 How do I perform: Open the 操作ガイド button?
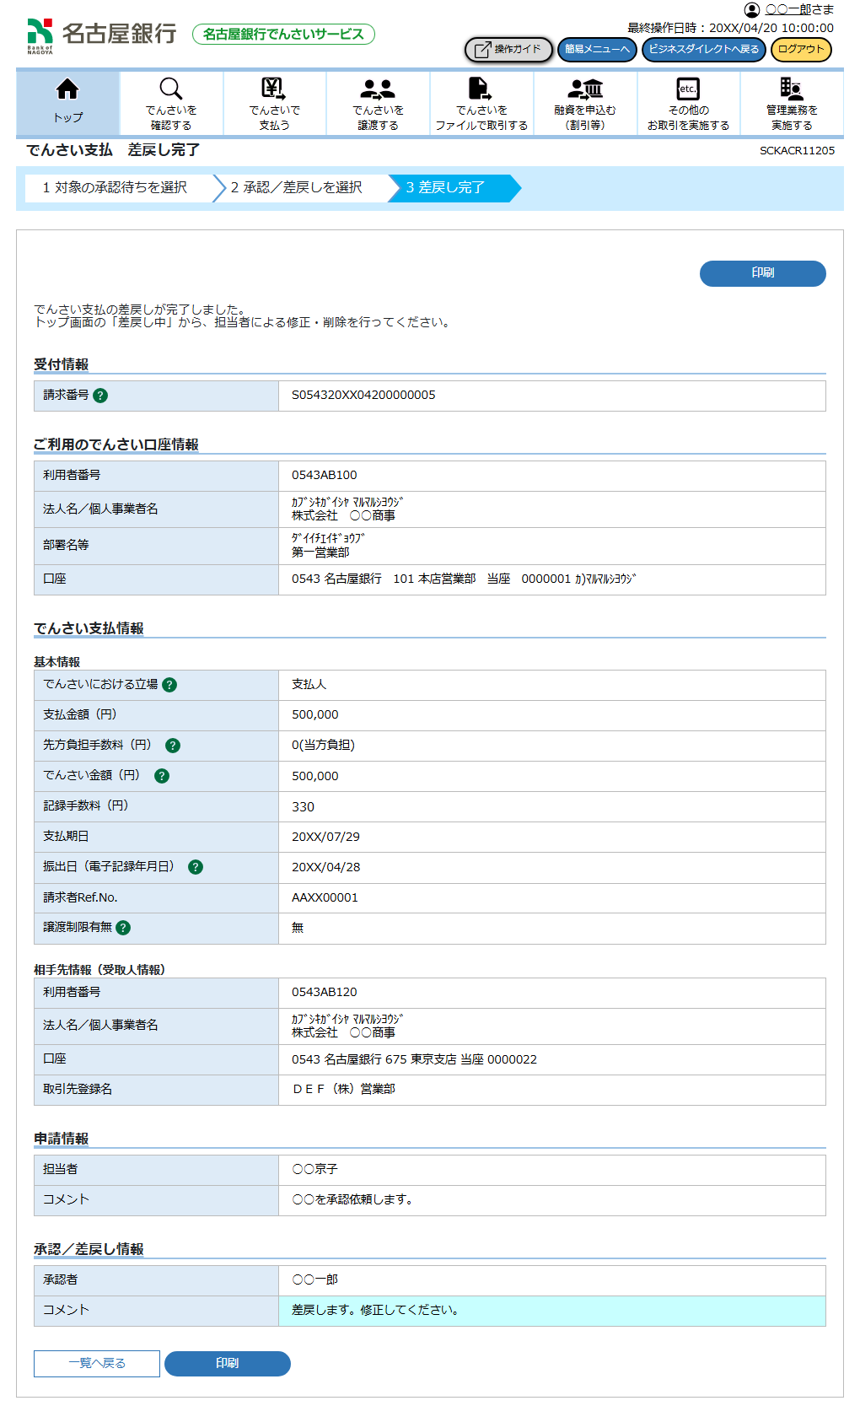tap(508, 50)
